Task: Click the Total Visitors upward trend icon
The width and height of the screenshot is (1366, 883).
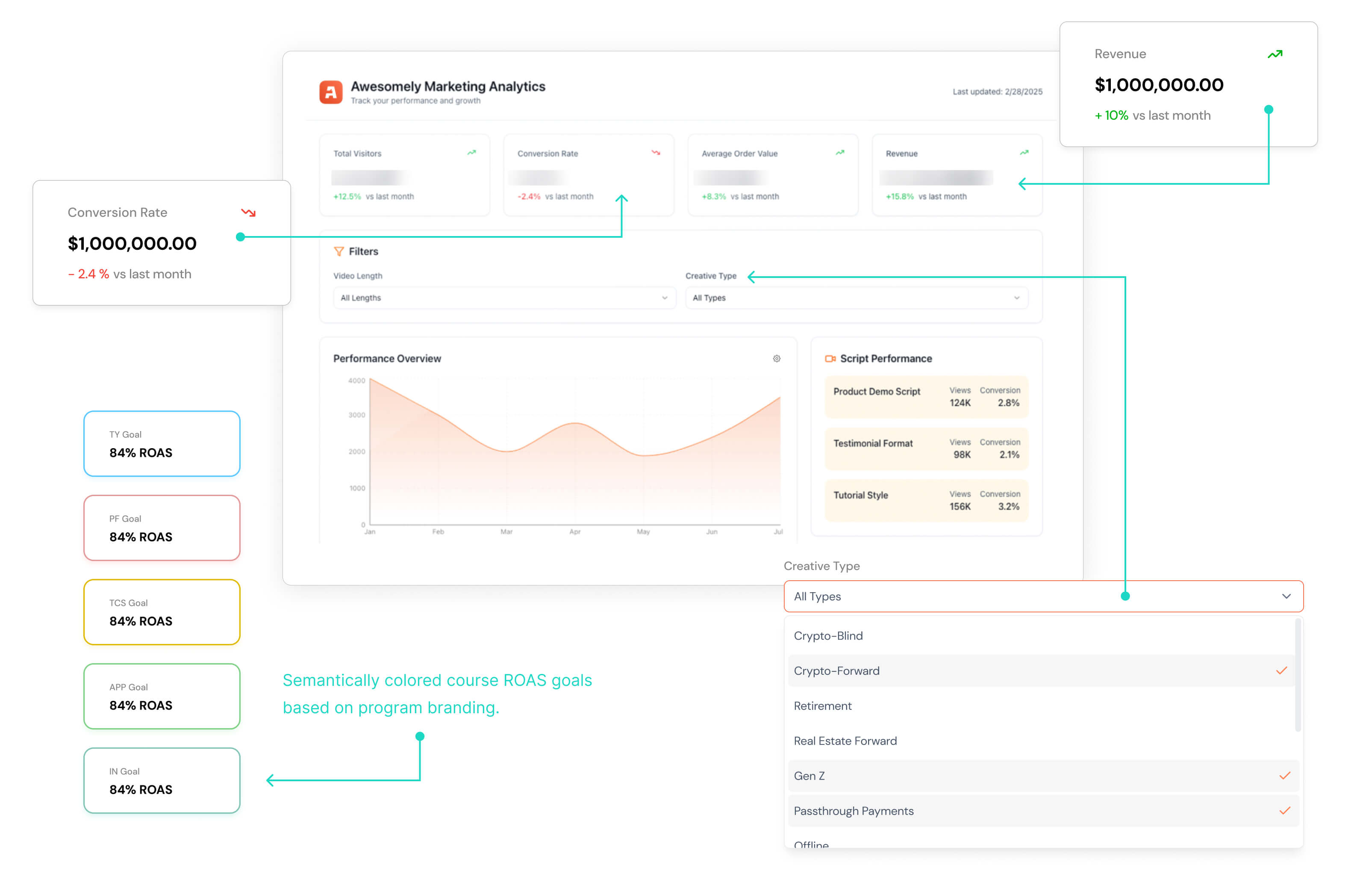Action: [471, 153]
